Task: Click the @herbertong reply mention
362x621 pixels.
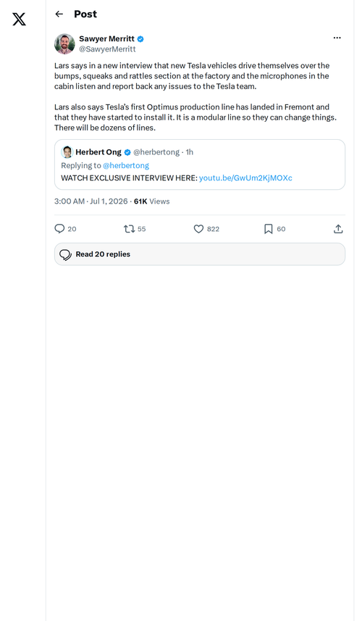Action: [126, 165]
